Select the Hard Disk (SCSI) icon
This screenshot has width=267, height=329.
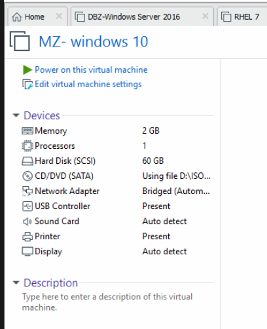click(x=27, y=161)
